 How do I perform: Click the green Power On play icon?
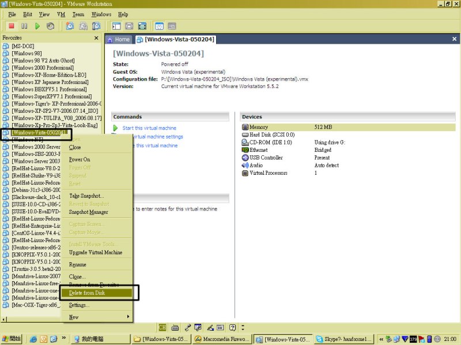click(37, 26)
